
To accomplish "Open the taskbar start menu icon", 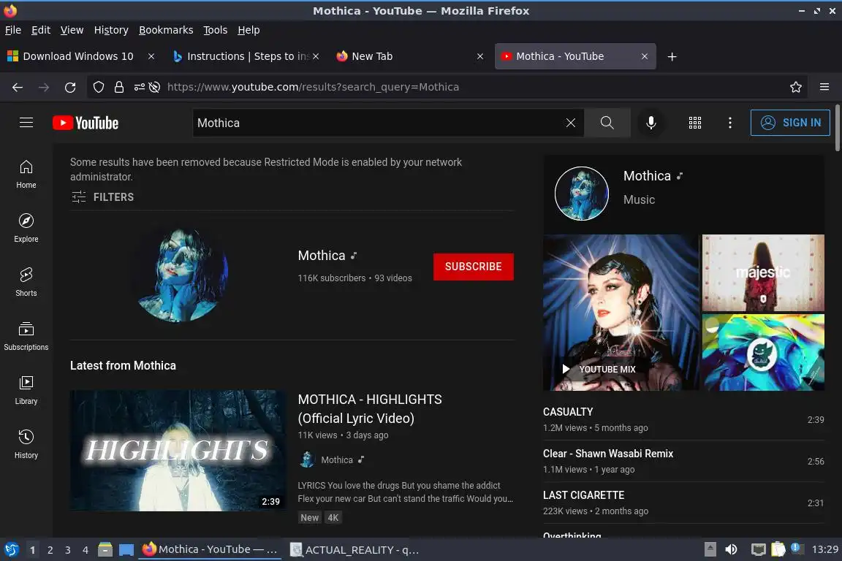I will pyautogui.click(x=11, y=550).
